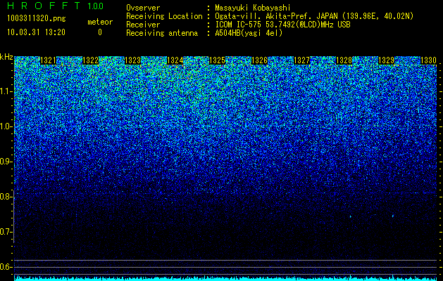Viewport: 443px width, 281px height.
Task: Click the 1.1 frequency axis label
Action: click(6, 91)
